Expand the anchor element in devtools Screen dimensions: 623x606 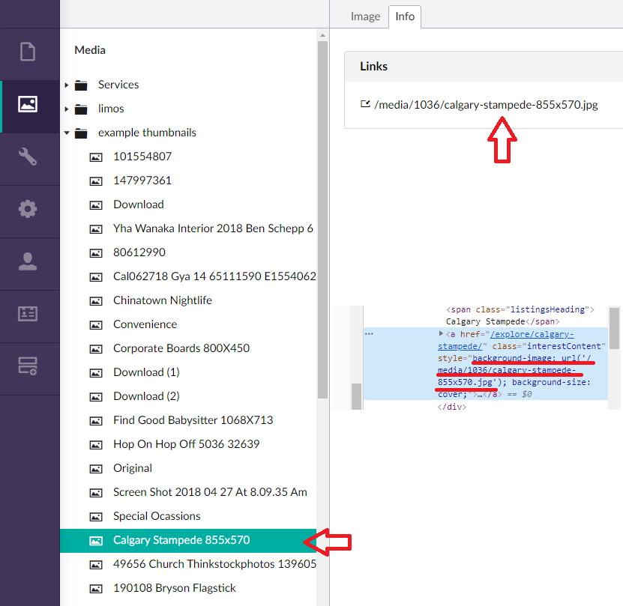441,333
